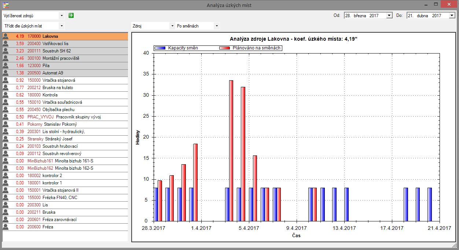
Task: Click the tallest red bar near 33 hours
Action: click(x=231, y=151)
